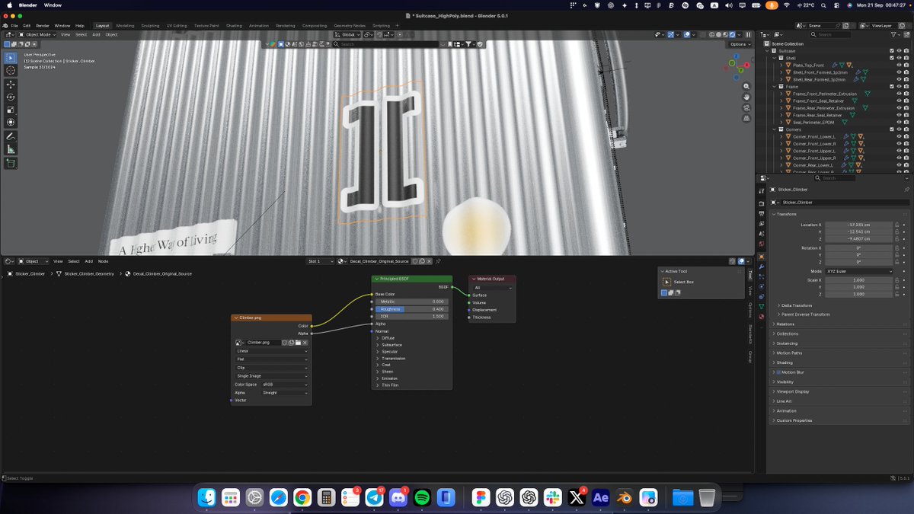Expand the Subsurface section in Principled BSDF
This screenshot has width=914, height=514.
tap(393, 345)
